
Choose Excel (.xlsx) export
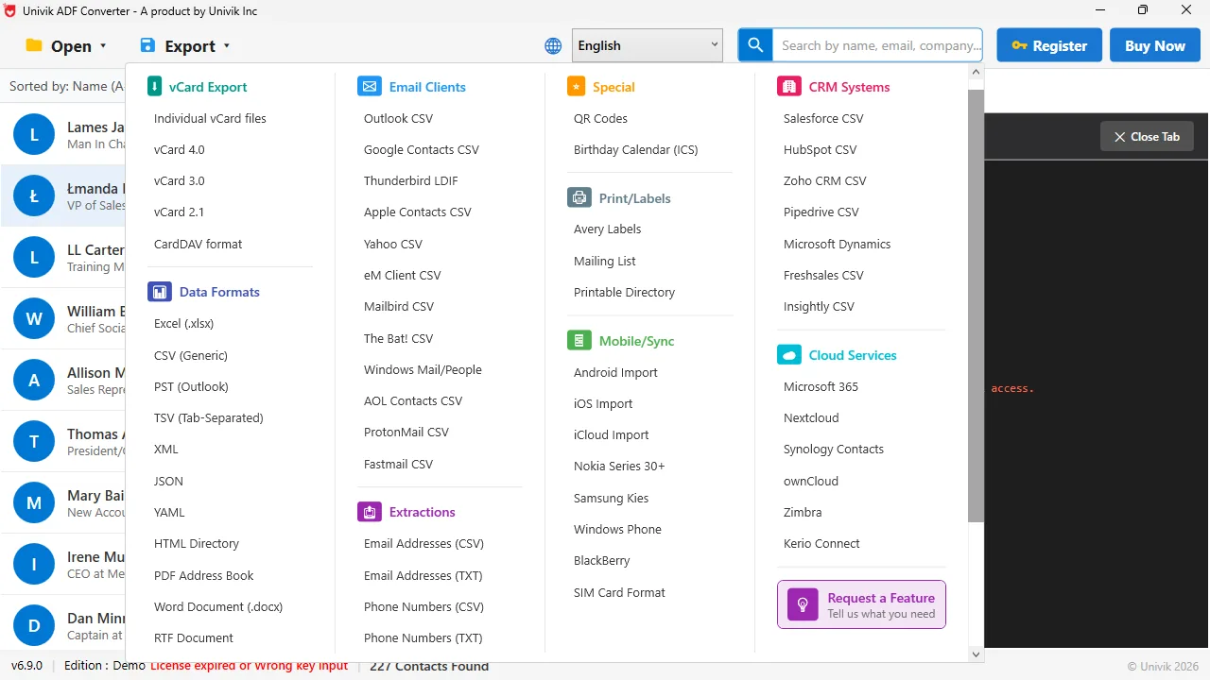point(184,323)
